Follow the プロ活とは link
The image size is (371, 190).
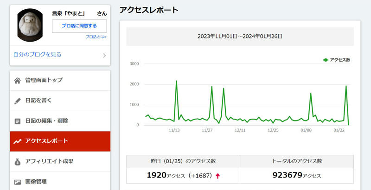click(96, 37)
